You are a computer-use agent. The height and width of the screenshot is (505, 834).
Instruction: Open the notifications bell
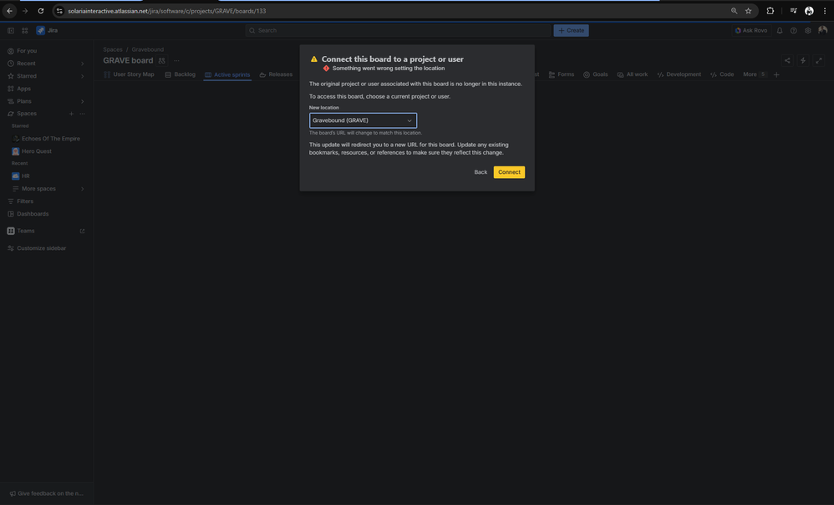tap(778, 29)
